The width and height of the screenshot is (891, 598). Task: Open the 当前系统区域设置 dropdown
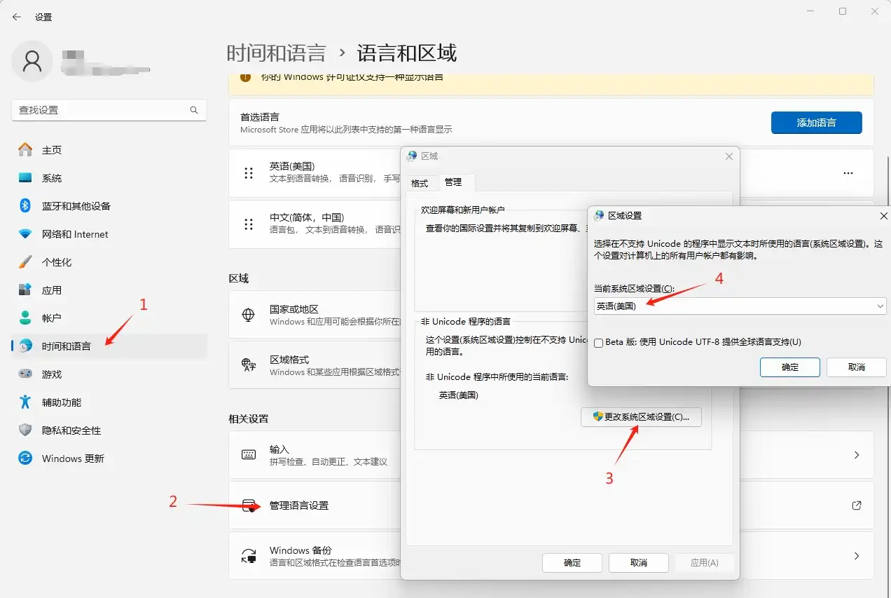[740, 306]
